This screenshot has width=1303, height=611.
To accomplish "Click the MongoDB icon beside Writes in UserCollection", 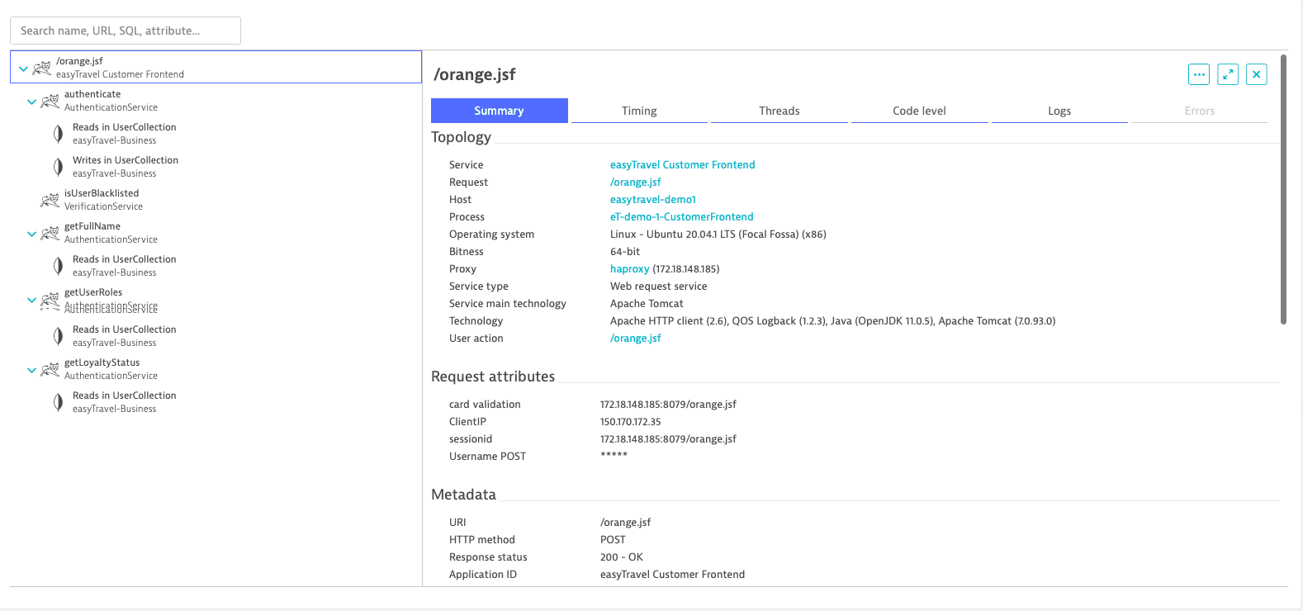I will [58, 167].
